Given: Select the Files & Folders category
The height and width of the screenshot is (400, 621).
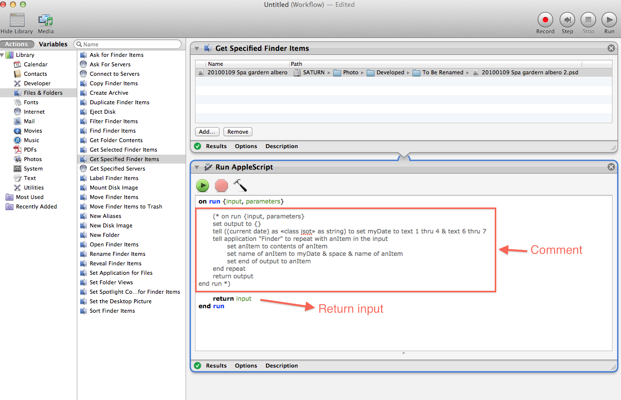Looking at the screenshot, I should pyautogui.click(x=38, y=93).
